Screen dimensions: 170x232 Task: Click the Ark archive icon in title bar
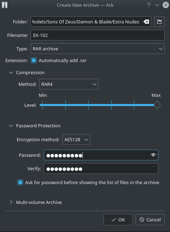coord(5,5)
